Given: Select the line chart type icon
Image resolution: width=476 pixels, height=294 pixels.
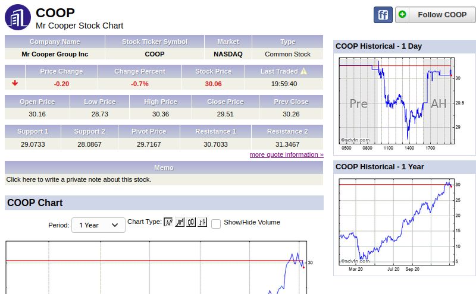Looking at the screenshot, I should point(168,222).
